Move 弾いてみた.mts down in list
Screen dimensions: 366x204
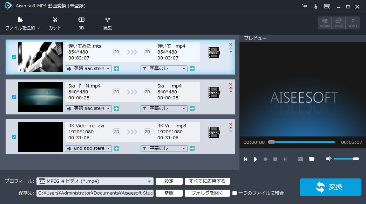[231, 52]
